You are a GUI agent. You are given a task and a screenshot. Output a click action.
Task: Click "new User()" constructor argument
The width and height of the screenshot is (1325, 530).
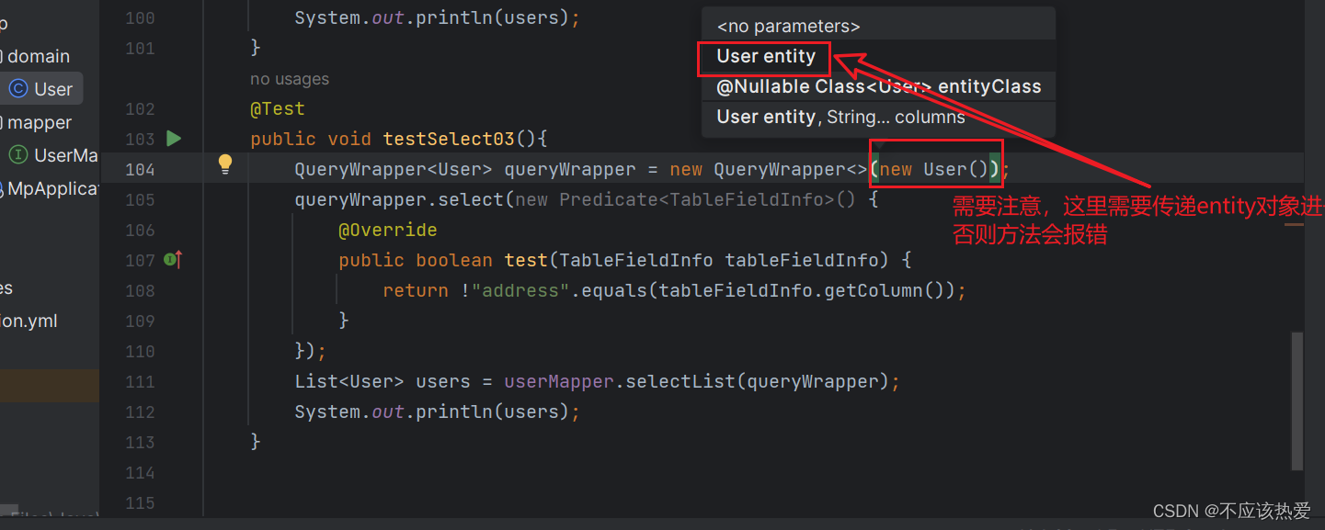pyautogui.click(x=935, y=169)
